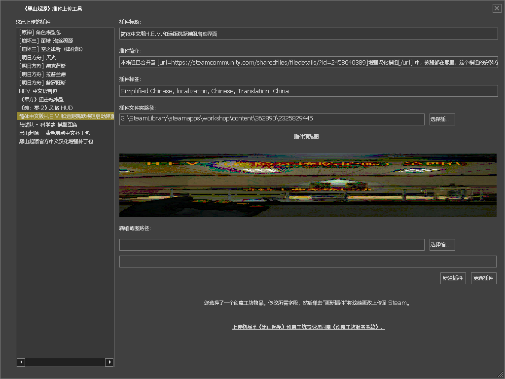Click the empty status field above 新建插件
Viewport: 505px width, 379px height.
coord(308,262)
